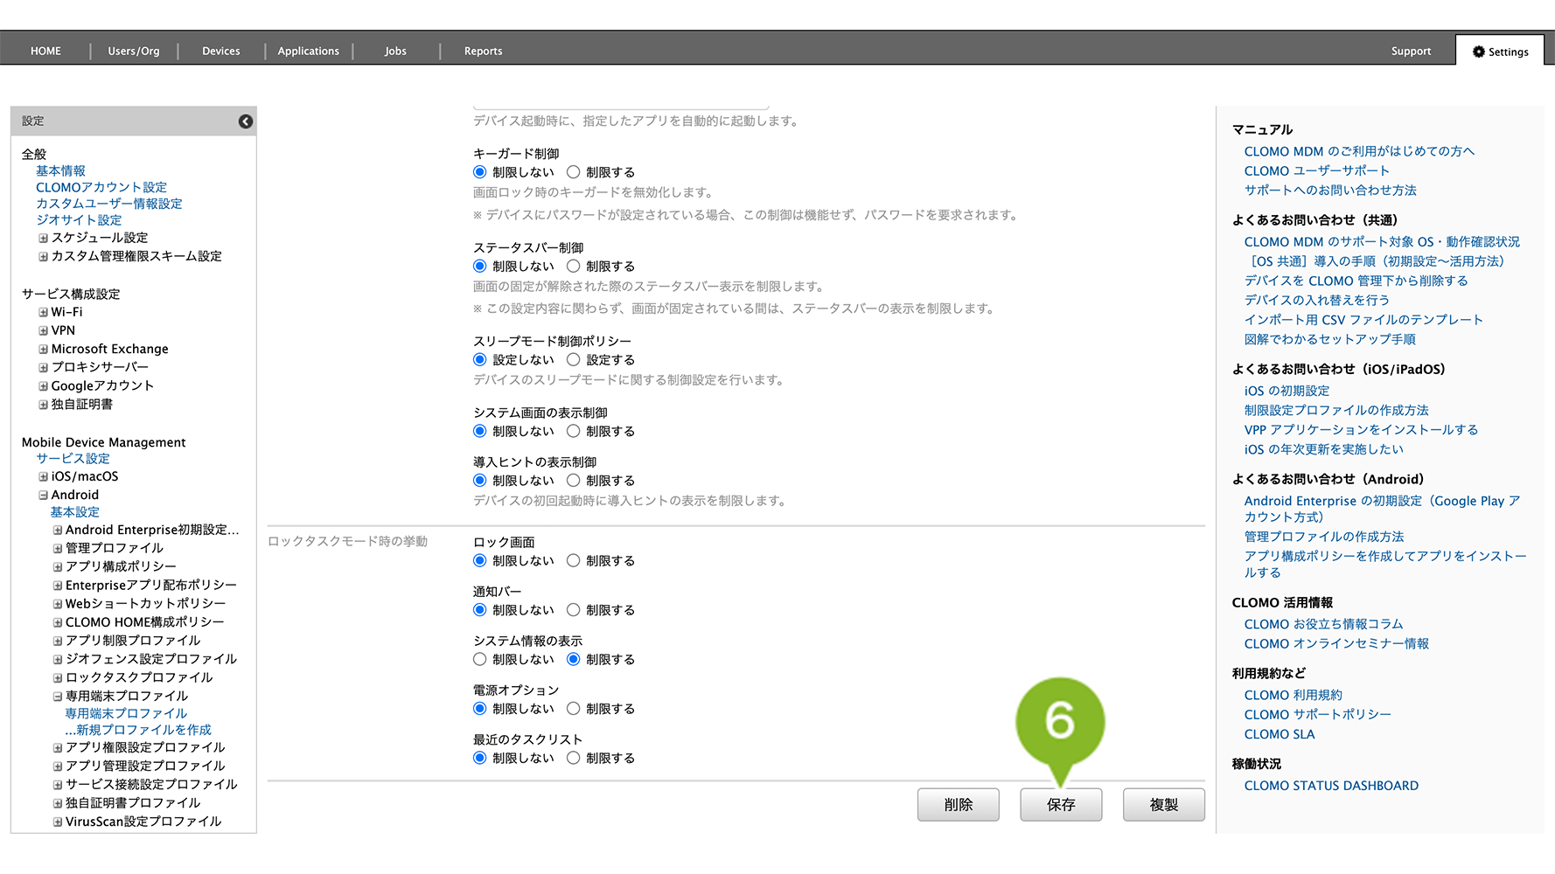Click ...新規プロファイルを作成 in sidebar
1555x874 pixels.
click(x=138, y=730)
